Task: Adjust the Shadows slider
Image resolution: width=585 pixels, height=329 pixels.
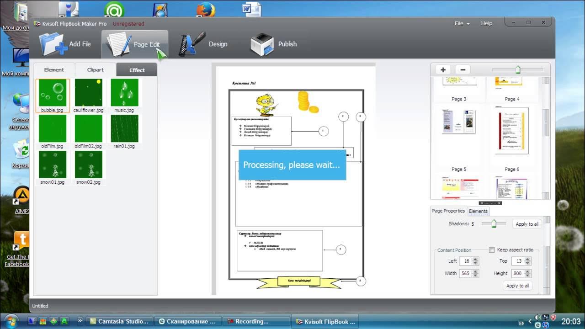Action: point(494,223)
